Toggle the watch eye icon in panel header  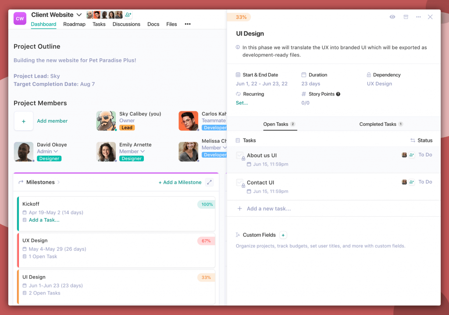(392, 17)
